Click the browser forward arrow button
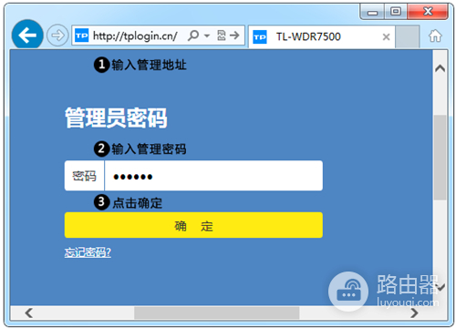The image size is (456, 328). 57,36
